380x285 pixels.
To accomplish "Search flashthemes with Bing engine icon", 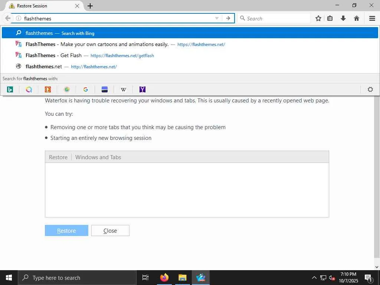I will [x=10, y=89].
